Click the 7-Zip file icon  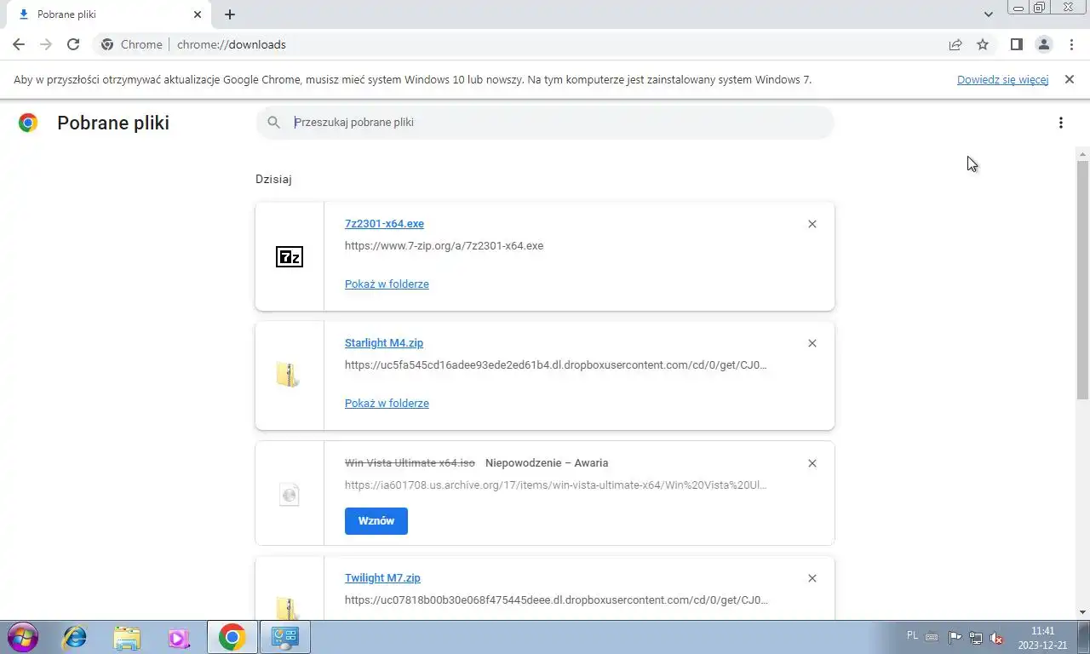[290, 256]
